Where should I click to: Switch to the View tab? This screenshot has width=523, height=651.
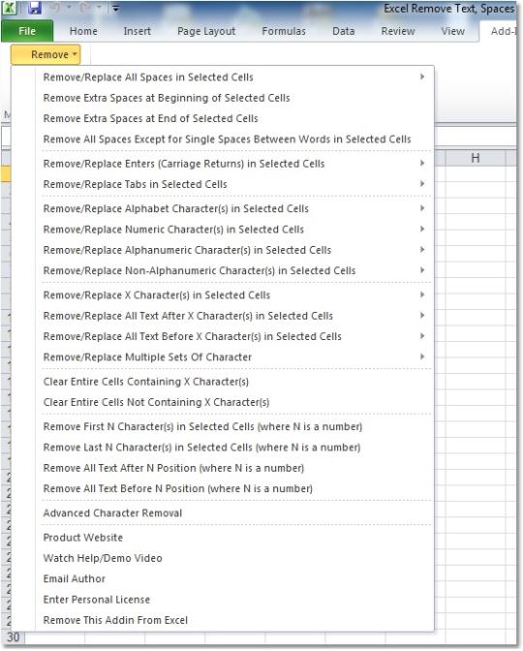[x=453, y=31]
